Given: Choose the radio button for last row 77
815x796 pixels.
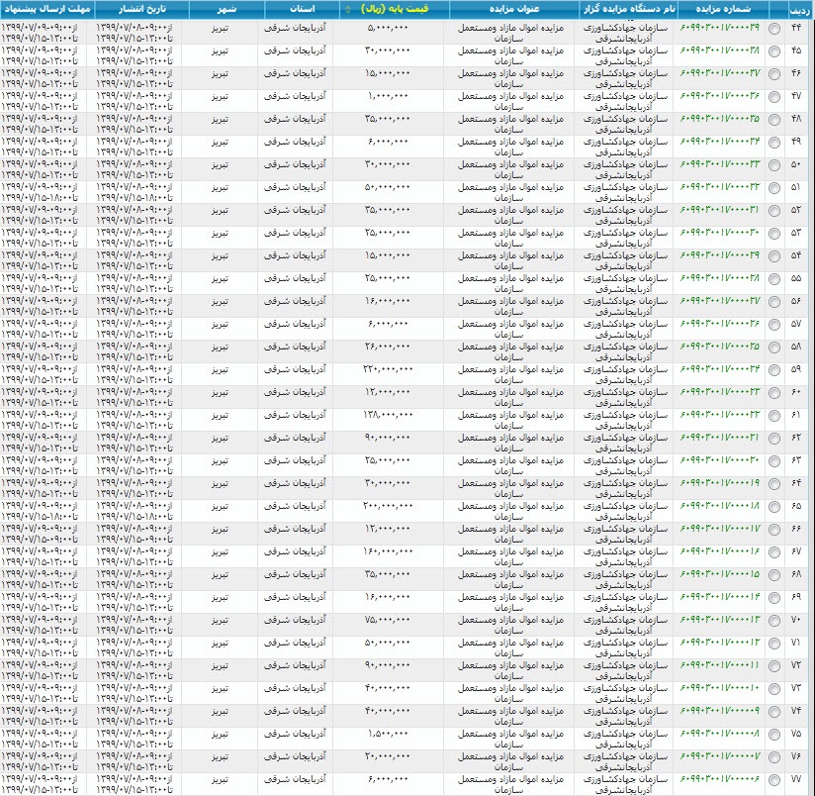Looking at the screenshot, I should (x=773, y=779).
